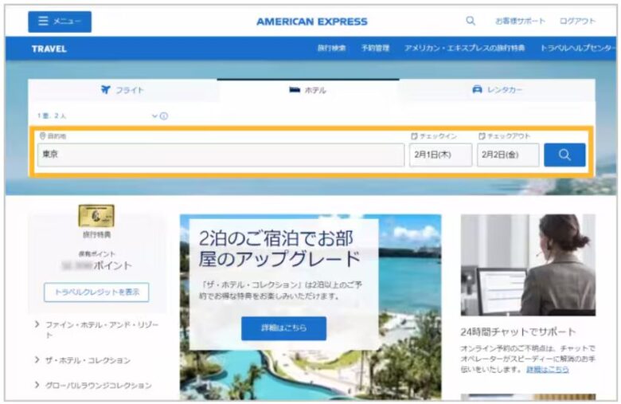621x404 pixels.
Task: Click ログアウト link
Action: (x=577, y=21)
